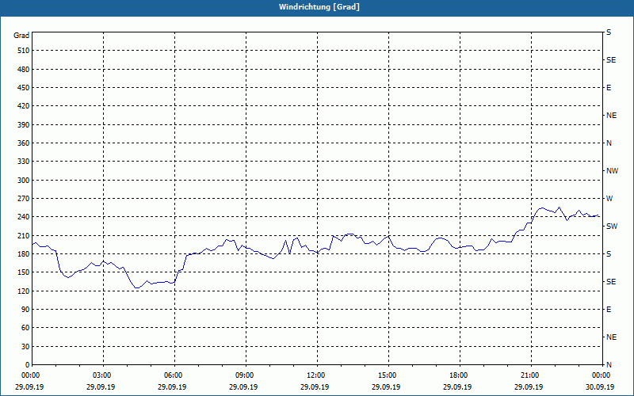The width and height of the screenshot is (634, 396).
Task: Click the 29.09.19 date under 12:00
Action: point(315,386)
